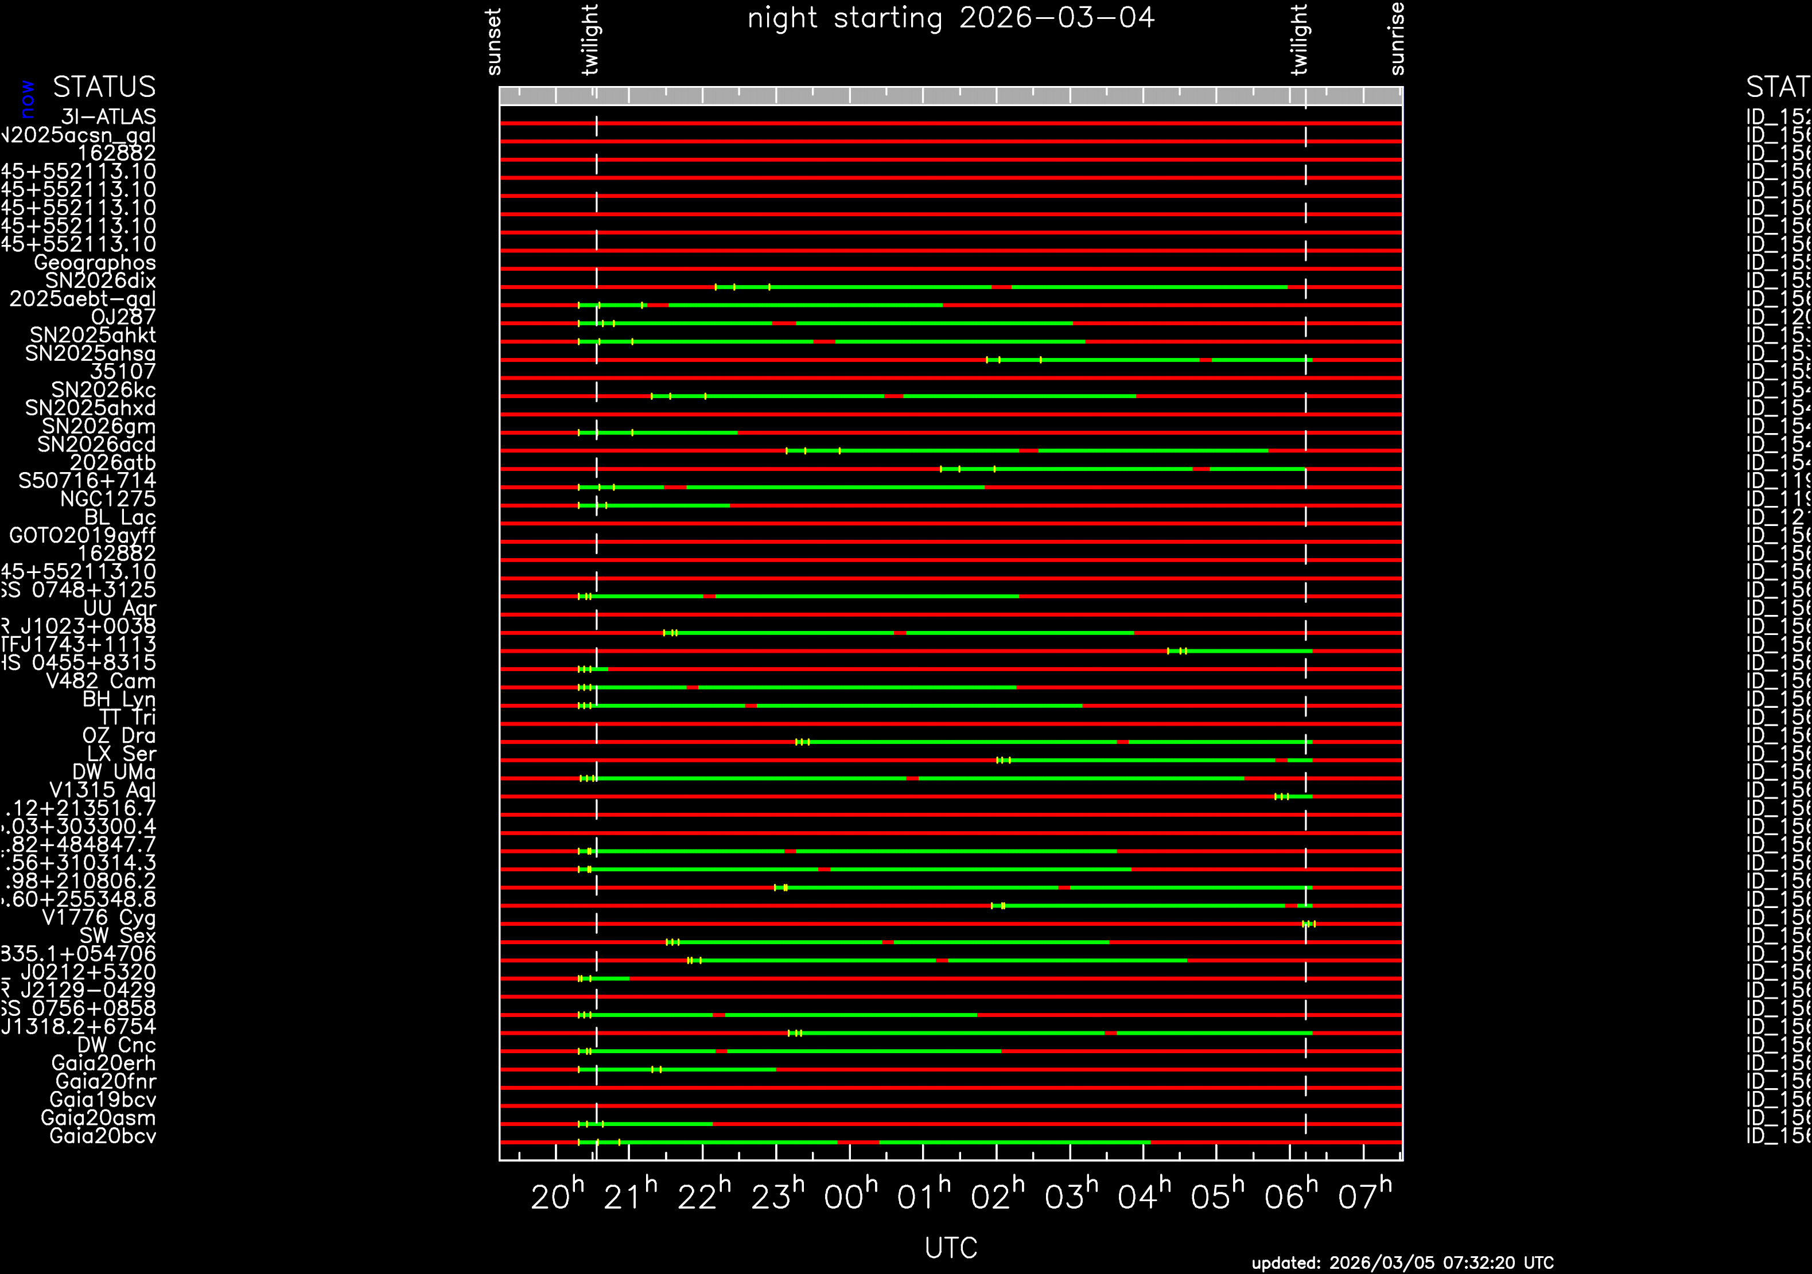The image size is (1812, 1274).
Task: Click the GOTO2019ayff target name
Action: pyautogui.click(x=82, y=536)
